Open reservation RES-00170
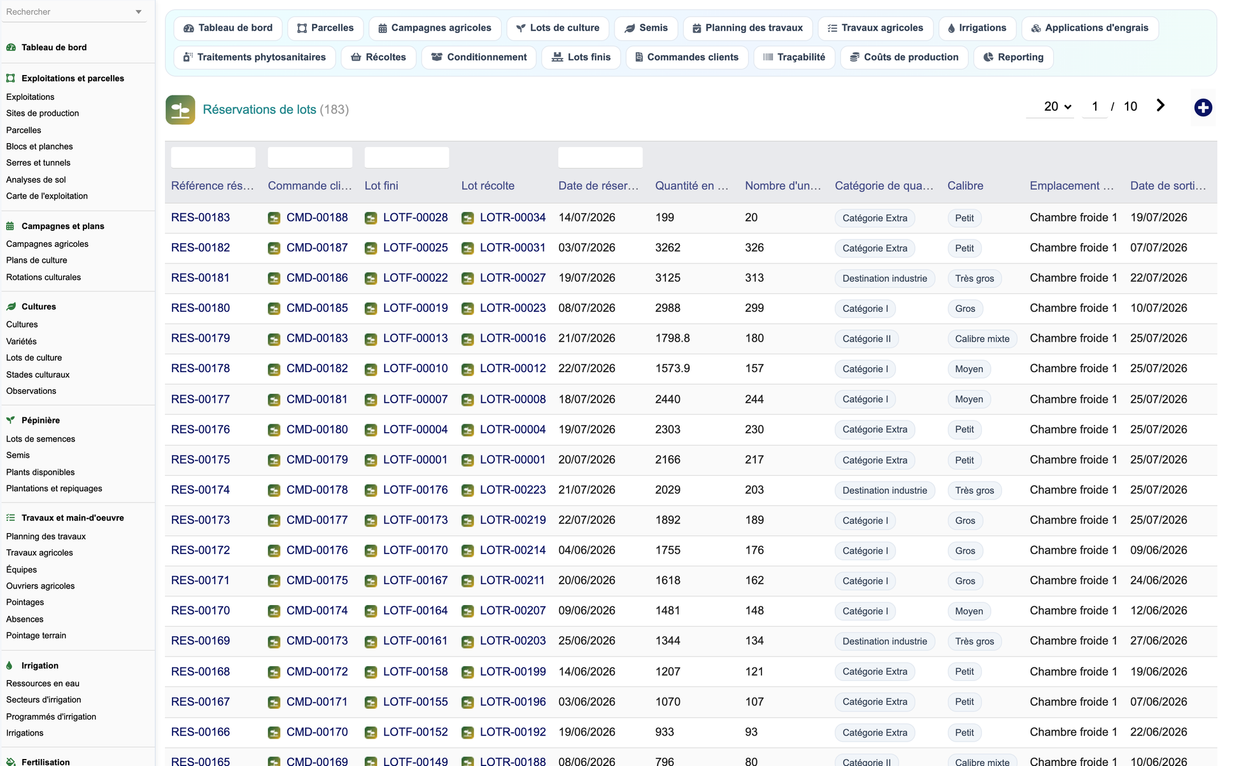The width and height of the screenshot is (1239, 766). pos(201,611)
